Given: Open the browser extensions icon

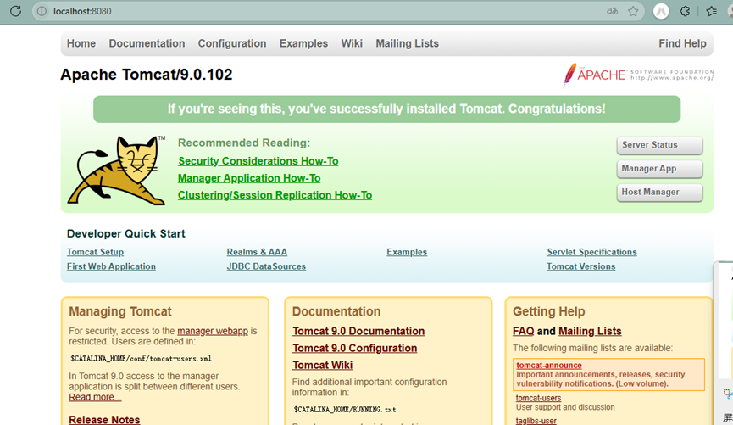Looking at the screenshot, I should pyautogui.click(x=685, y=11).
